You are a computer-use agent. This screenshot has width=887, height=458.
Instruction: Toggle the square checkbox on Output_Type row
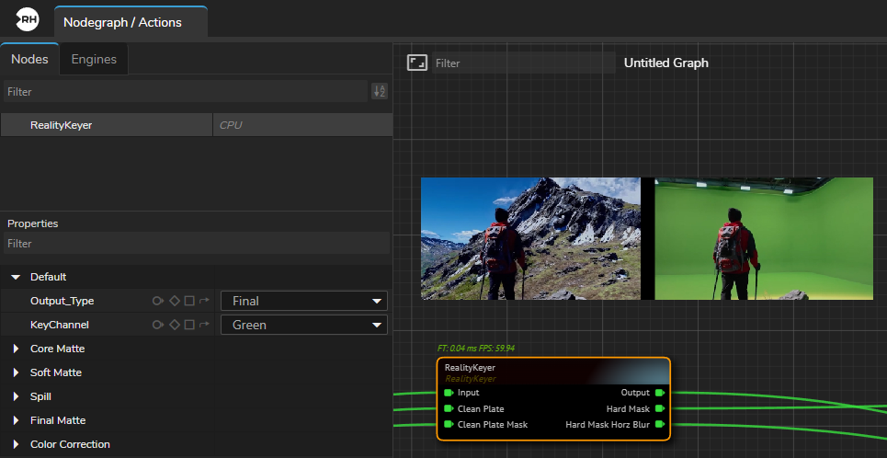click(189, 301)
